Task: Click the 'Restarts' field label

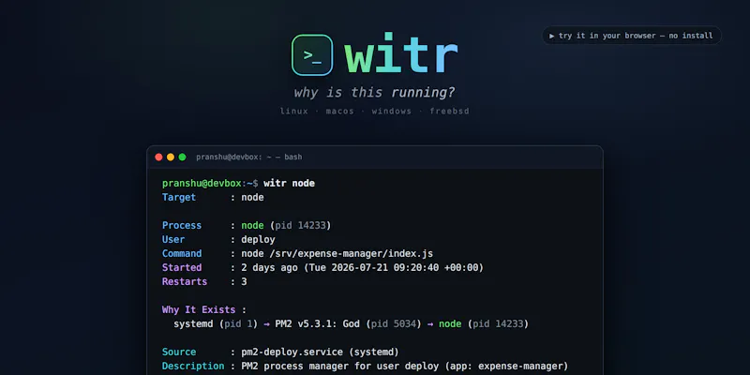Action: [185, 282]
